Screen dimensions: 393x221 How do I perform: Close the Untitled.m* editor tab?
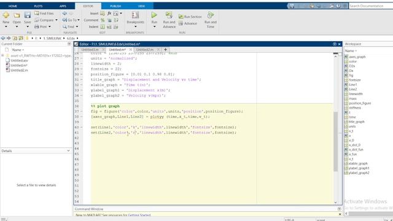pos(130,50)
